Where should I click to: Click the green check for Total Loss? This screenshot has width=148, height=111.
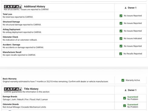[x=121, y=16]
